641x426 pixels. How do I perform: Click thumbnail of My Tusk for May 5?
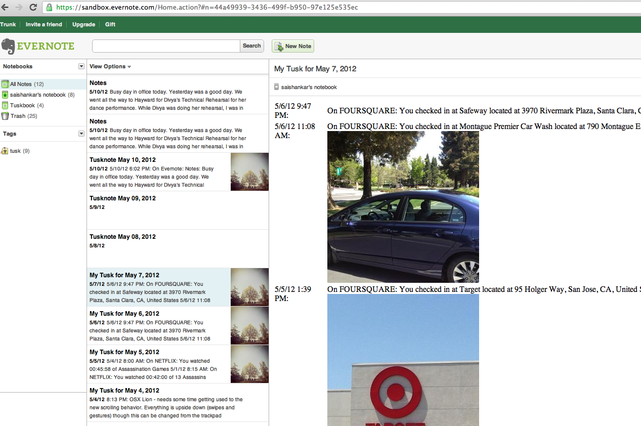click(x=249, y=364)
